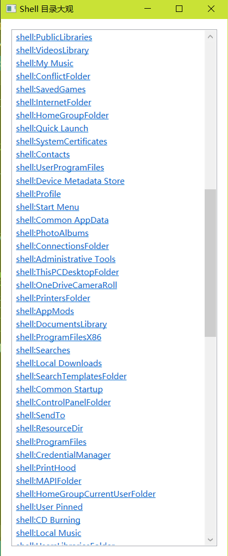The image size is (228, 556).
Task: Open shell:My Music link
Action: pyautogui.click(x=45, y=63)
